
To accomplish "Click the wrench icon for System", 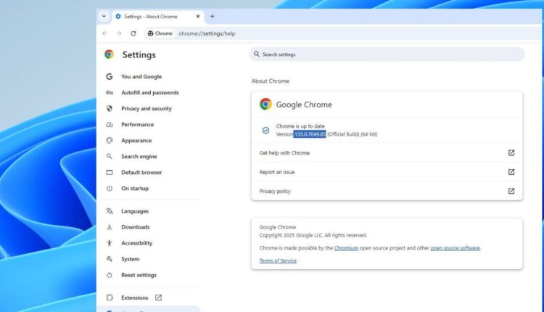I will (110, 259).
